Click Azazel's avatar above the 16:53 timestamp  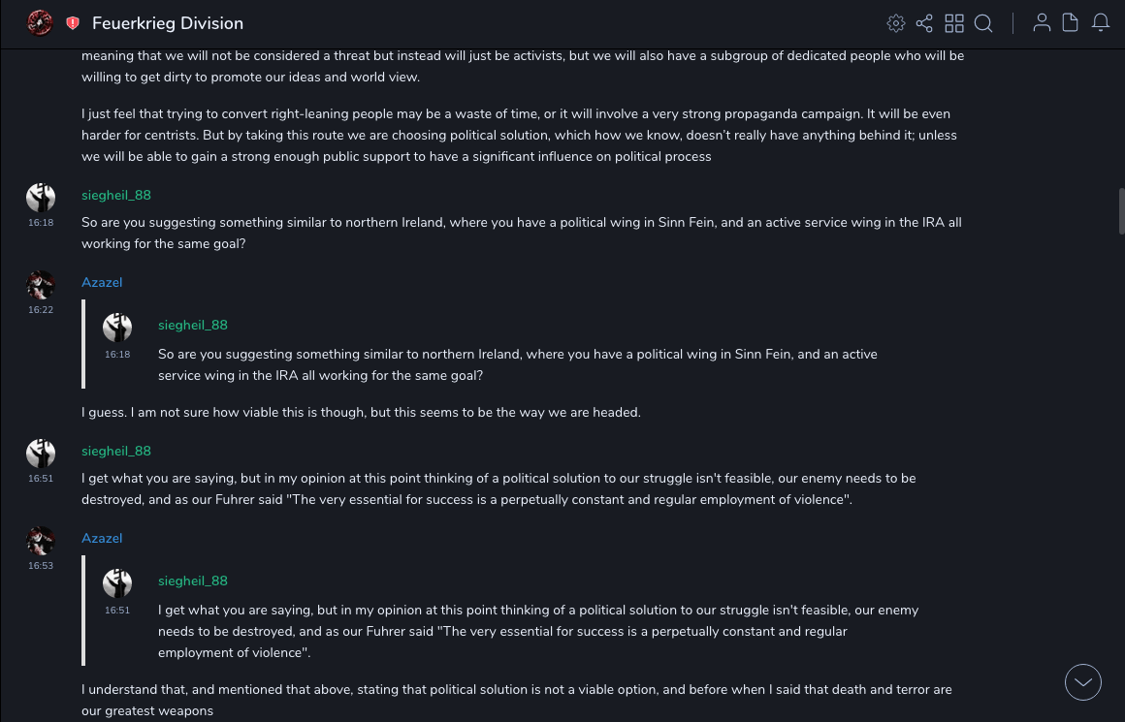click(41, 541)
